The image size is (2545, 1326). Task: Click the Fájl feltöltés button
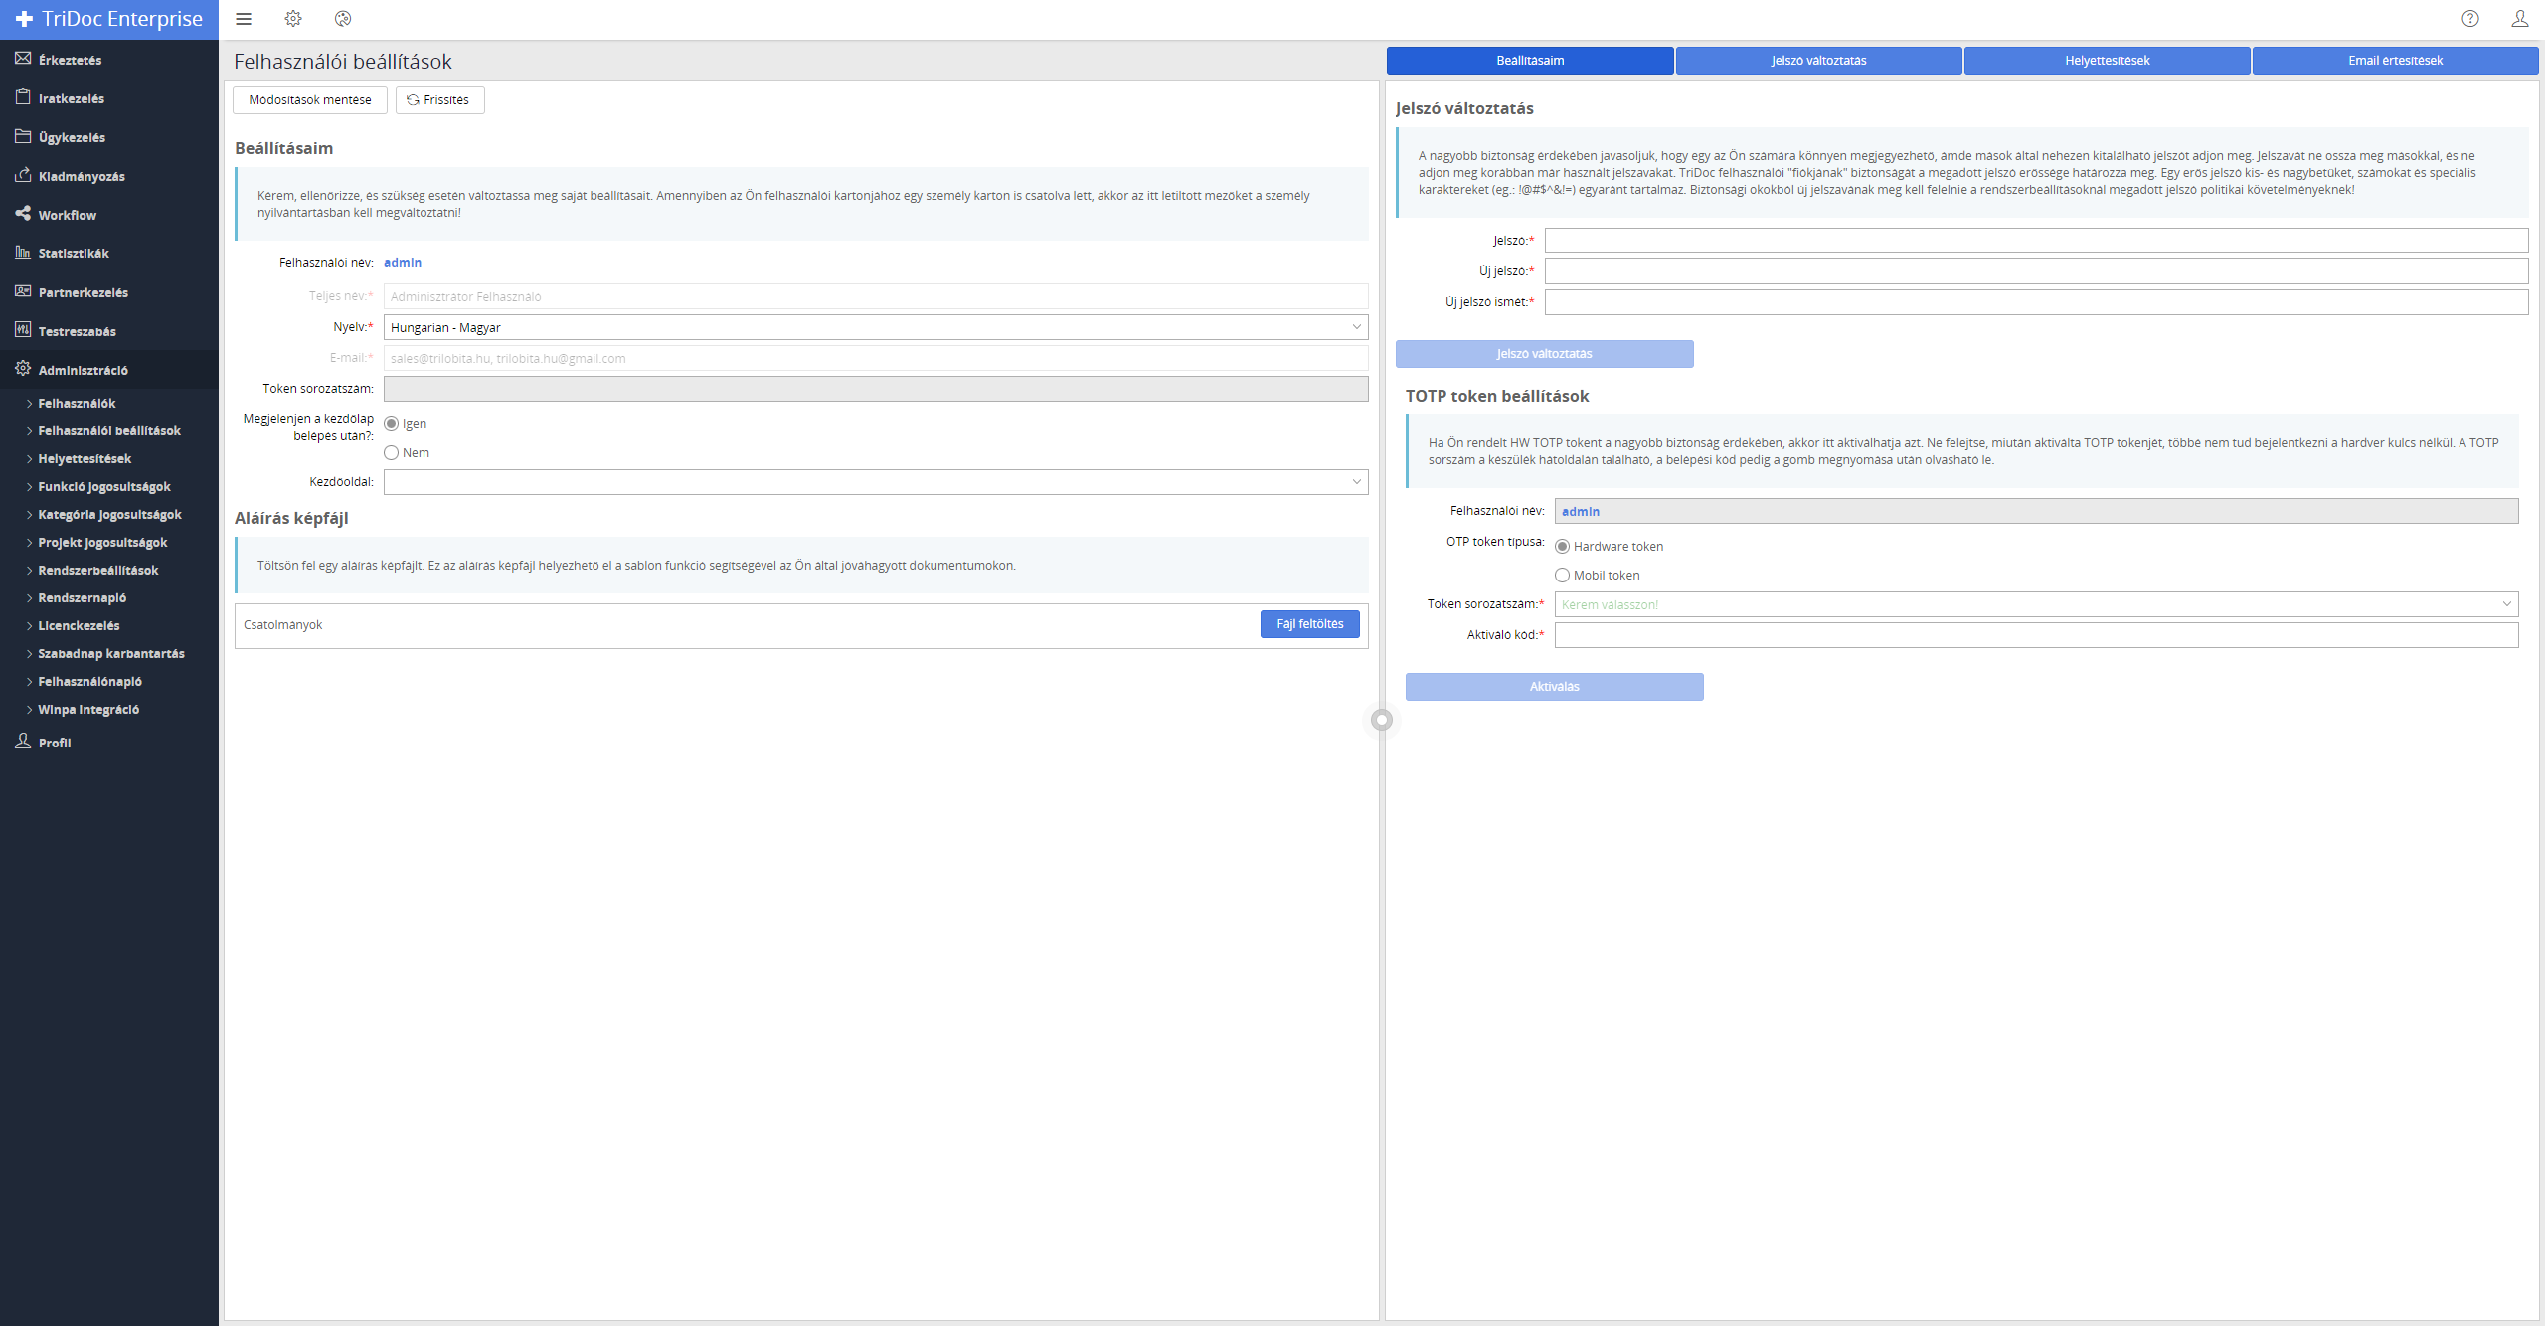tap(1309, 624)
